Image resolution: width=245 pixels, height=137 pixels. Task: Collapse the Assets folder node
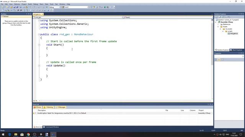218,27
